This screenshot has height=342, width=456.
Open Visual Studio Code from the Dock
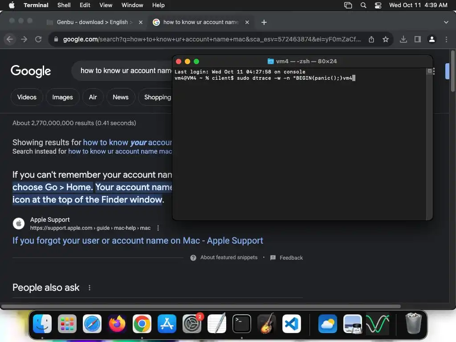(292, 324)
